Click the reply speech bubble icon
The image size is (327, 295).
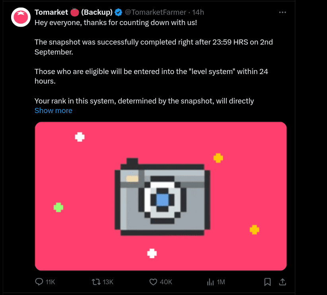pyautogui.click(x=39, y=282)
